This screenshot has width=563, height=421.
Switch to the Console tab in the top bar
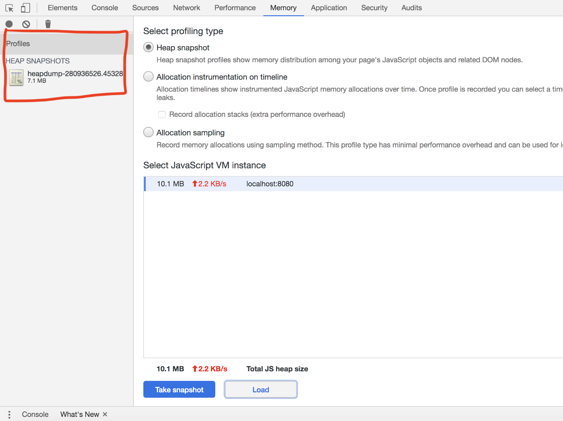105,8
